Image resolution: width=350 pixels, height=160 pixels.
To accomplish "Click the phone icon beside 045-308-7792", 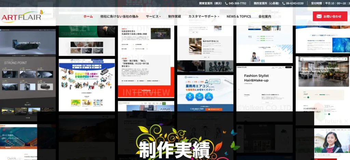I will point(226,3).
